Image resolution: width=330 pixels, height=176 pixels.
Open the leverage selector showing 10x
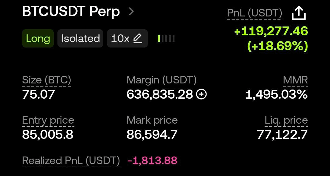(127, 38)
